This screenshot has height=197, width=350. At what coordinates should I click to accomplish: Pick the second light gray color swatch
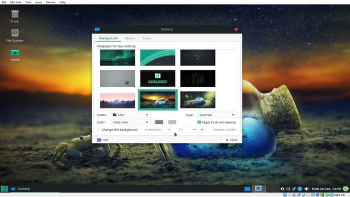tap(172, 122)
